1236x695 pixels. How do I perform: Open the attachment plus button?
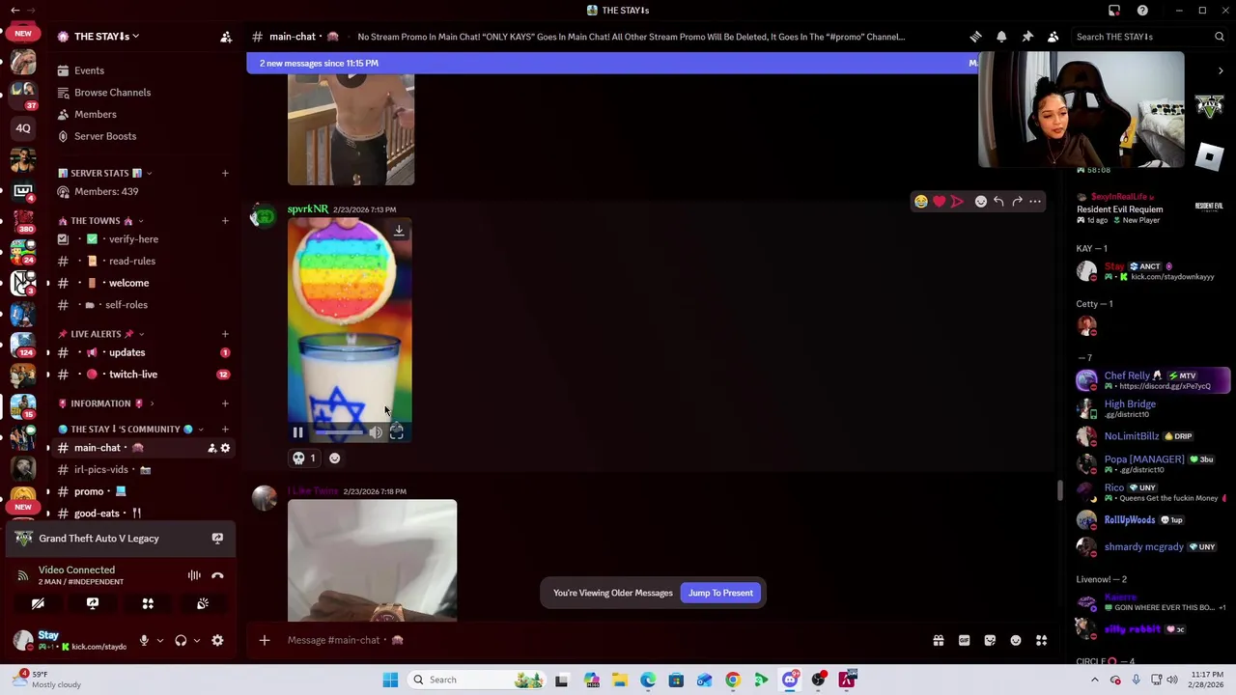point(264,640)
